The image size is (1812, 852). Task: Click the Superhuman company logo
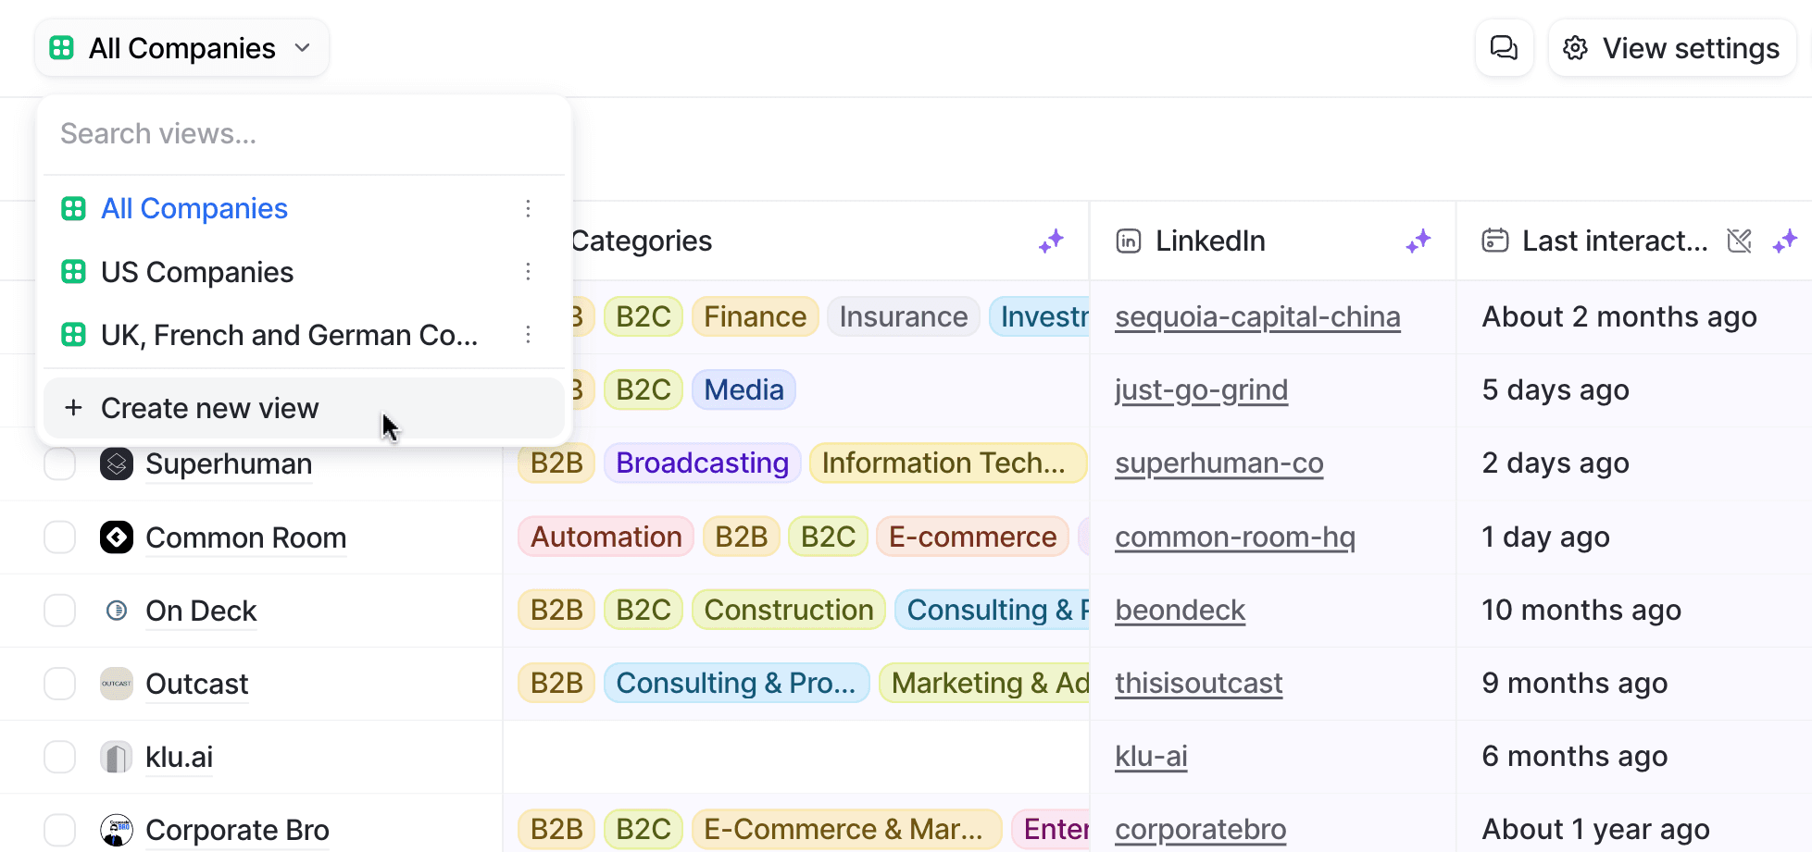pyautogui.click(x=117, y=463)
